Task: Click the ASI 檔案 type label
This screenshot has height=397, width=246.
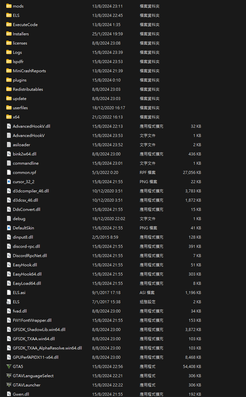Action: [147, 292]
